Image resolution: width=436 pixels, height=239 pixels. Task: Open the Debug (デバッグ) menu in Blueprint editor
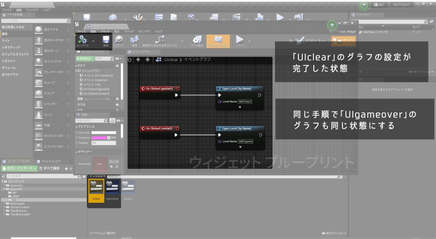click(x=129, y=31)
